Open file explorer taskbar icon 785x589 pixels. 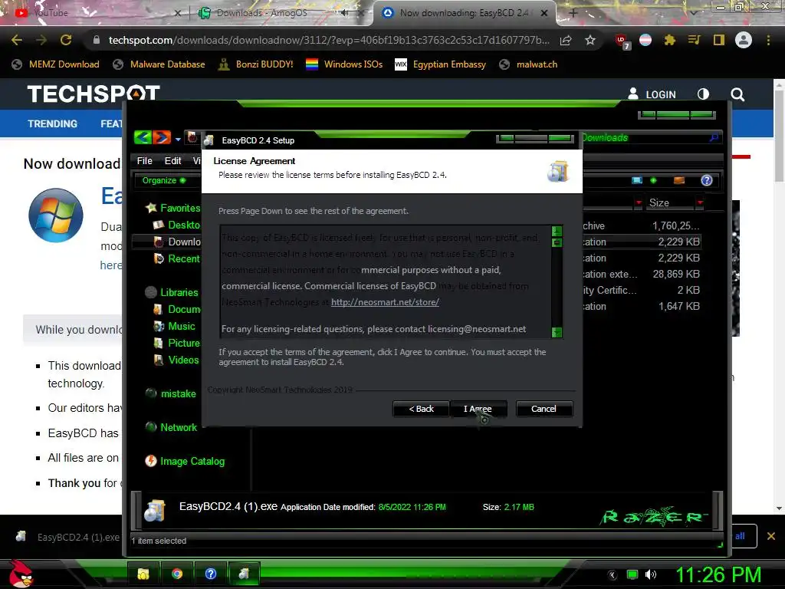pos(143,574)
